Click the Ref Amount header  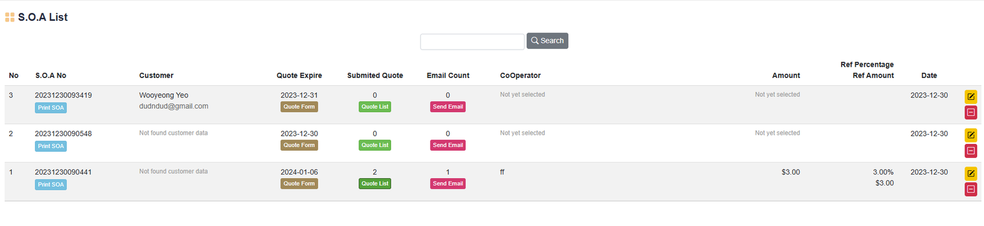(873, 75)
